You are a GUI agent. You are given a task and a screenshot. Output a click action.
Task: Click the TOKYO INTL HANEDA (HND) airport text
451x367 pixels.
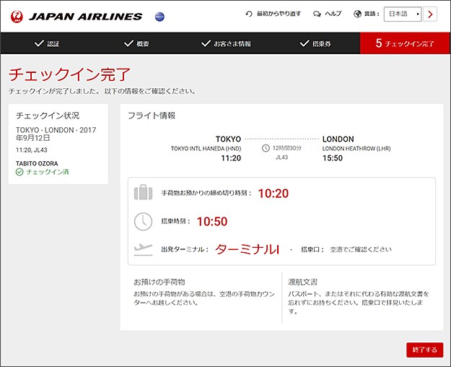[x=206, y=148]
